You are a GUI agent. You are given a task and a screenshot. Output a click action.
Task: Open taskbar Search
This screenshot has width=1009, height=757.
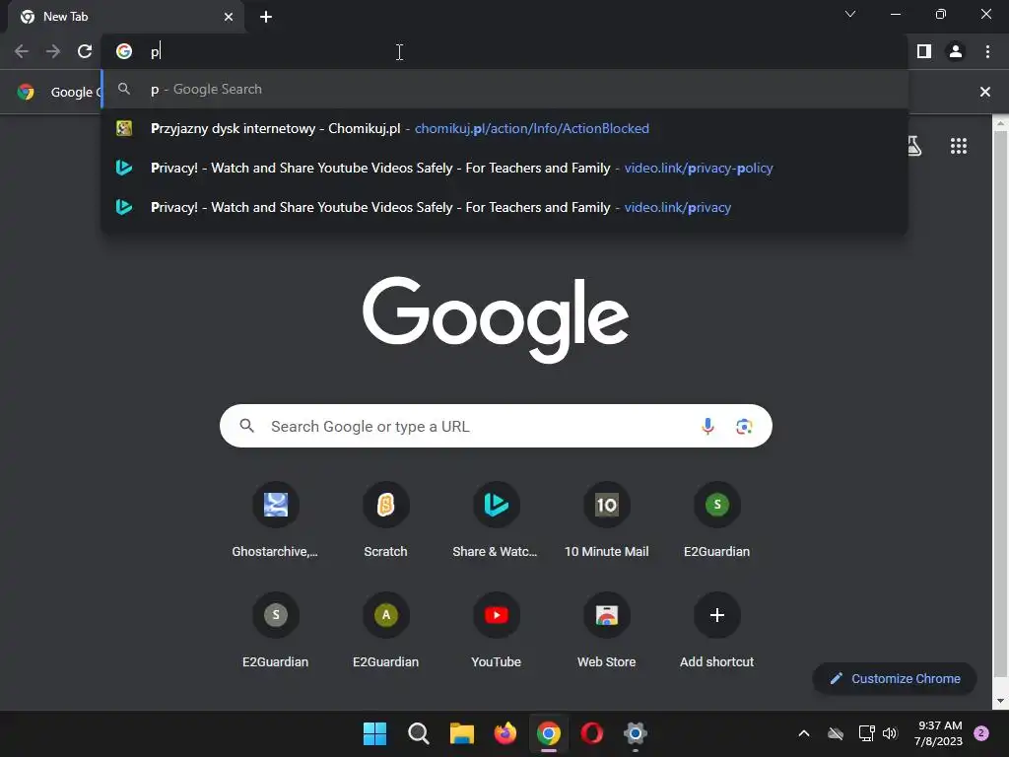click(x=418, y=733)
